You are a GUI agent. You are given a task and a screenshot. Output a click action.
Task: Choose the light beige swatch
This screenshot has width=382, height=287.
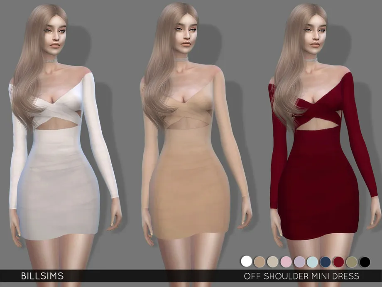click(x=272, y=261)
